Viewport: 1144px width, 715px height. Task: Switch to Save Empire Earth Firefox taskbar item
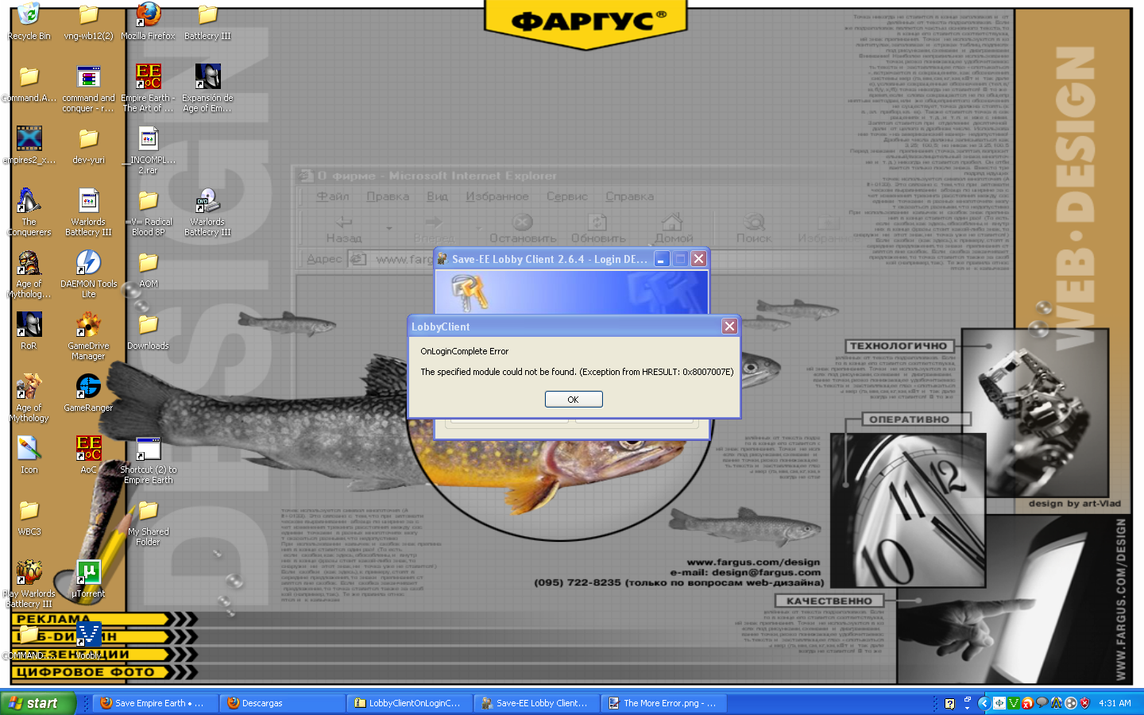pyautogui.click(x=155, y=703)
